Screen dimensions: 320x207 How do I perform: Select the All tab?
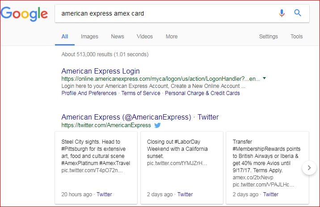(x=65, y=37)
